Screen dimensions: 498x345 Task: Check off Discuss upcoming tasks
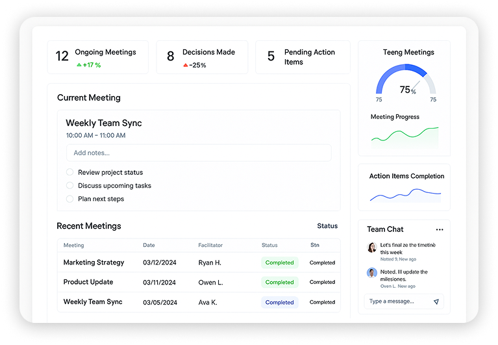coord(69,186)
